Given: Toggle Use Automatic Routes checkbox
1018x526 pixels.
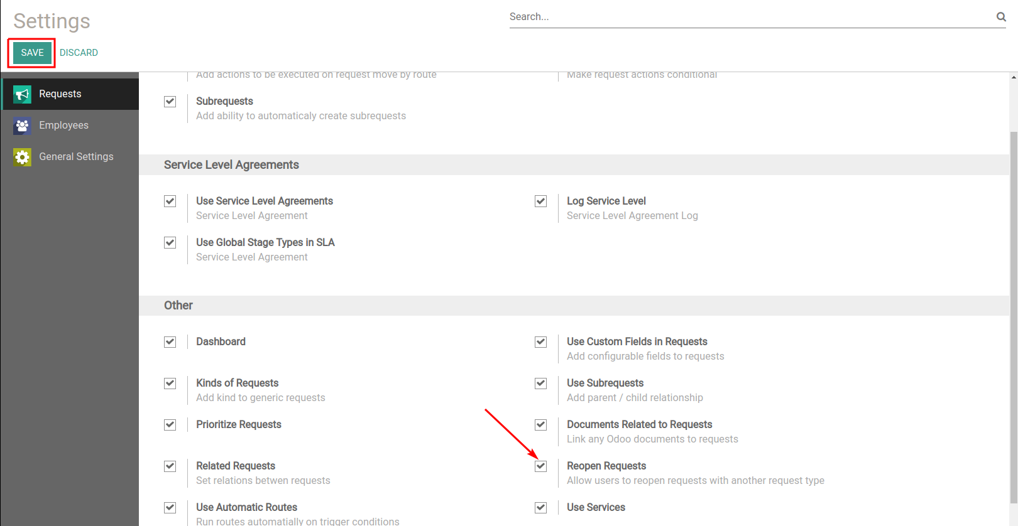Looking at the screenshot, I should click(170, 508).
